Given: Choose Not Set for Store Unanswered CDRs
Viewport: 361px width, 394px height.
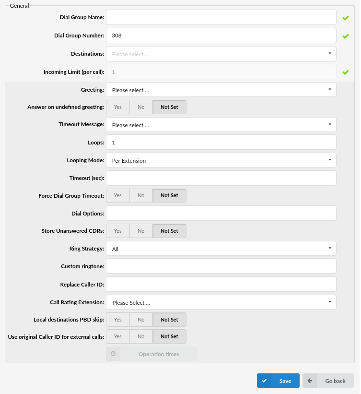Looking at the screenshot, I should pyautogui.click(x=169, y=231).
